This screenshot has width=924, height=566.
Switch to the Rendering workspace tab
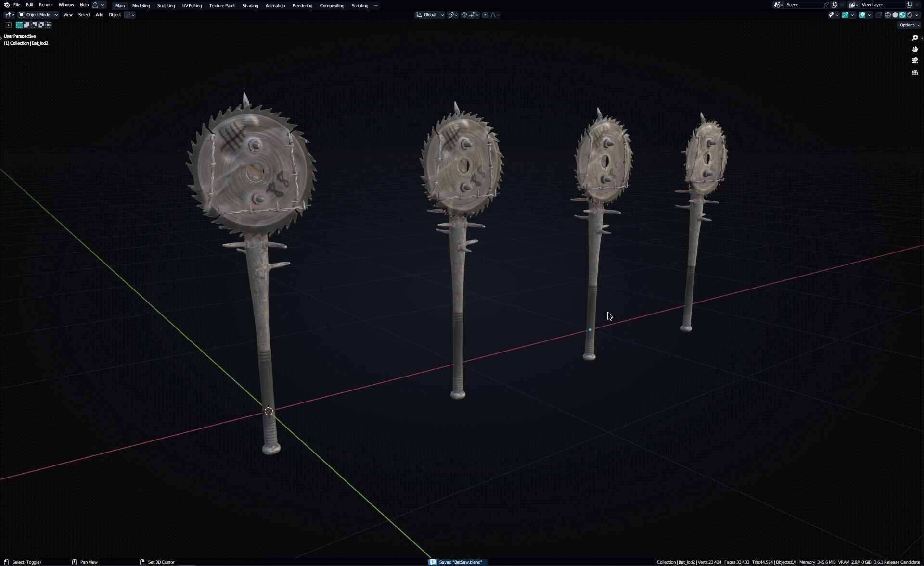(x=303, y=6)
